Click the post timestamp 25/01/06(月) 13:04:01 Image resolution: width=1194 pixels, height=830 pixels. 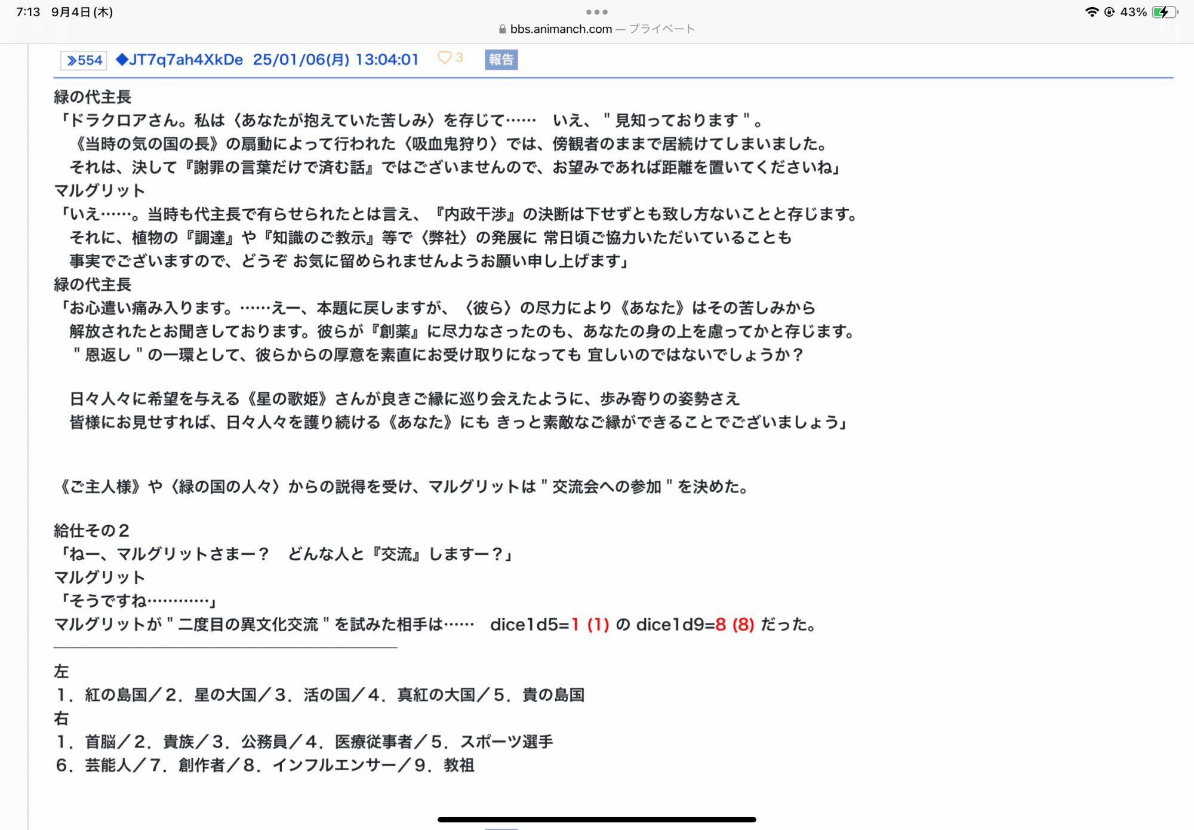click(336, 60)
